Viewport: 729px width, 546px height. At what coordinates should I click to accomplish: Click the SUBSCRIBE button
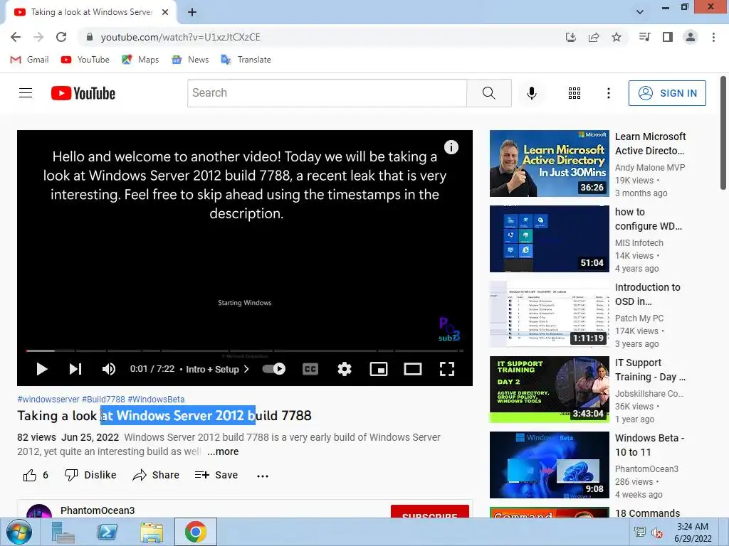click(x=429, y=511)
